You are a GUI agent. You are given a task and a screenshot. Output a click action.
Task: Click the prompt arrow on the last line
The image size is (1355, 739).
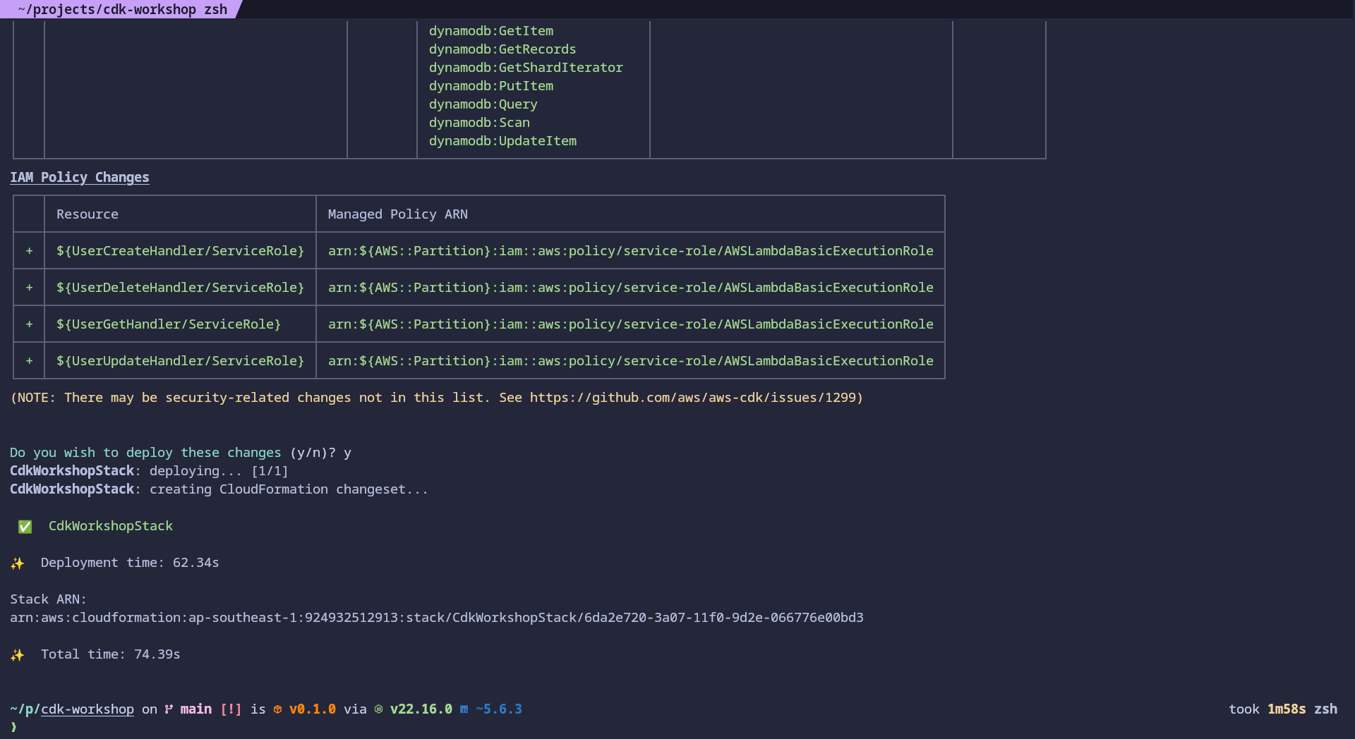point(13,727)
